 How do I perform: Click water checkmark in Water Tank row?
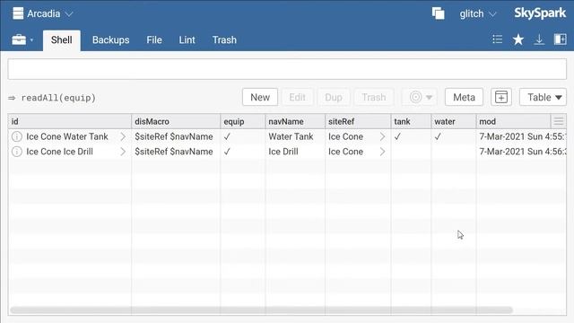438,136
